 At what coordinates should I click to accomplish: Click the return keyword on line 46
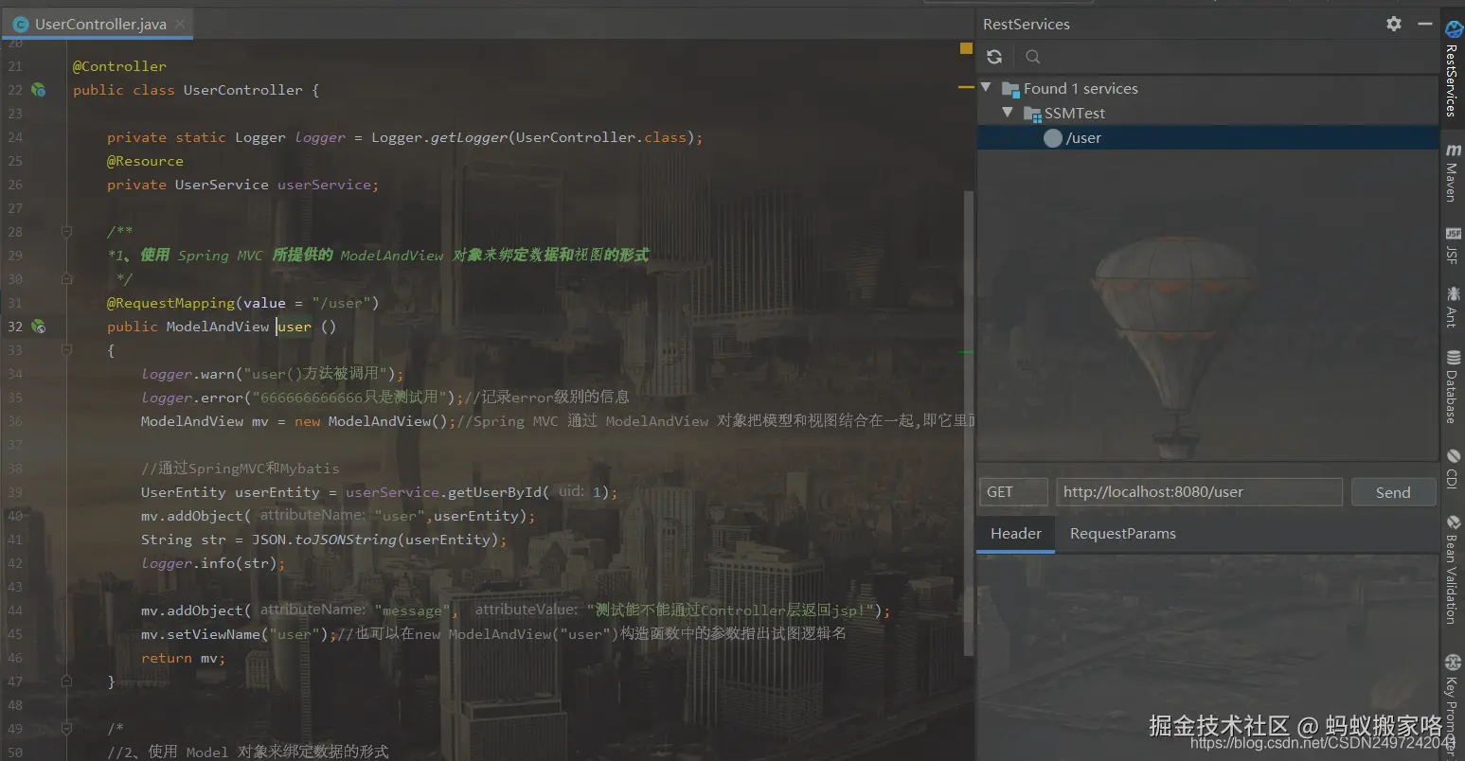click(x=167, y=658)
